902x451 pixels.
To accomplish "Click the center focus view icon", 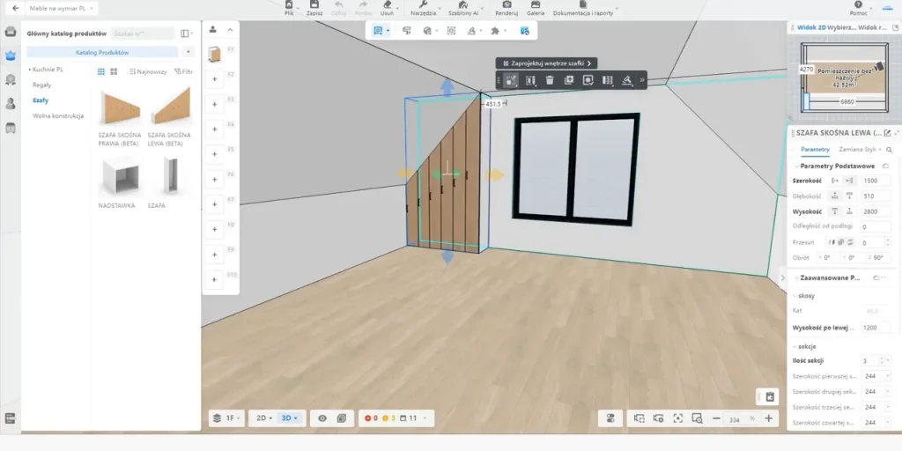I will pos(677,418).
